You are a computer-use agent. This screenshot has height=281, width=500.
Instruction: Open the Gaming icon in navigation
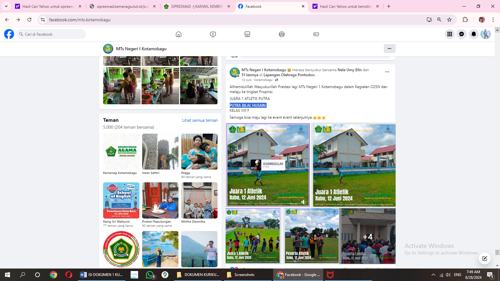316,34
